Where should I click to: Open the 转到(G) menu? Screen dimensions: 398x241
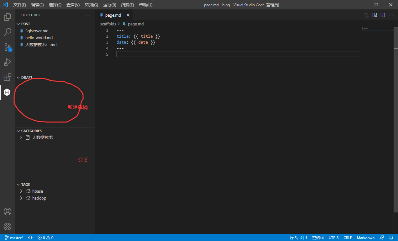pyautogui.click(x=91, y=5)
